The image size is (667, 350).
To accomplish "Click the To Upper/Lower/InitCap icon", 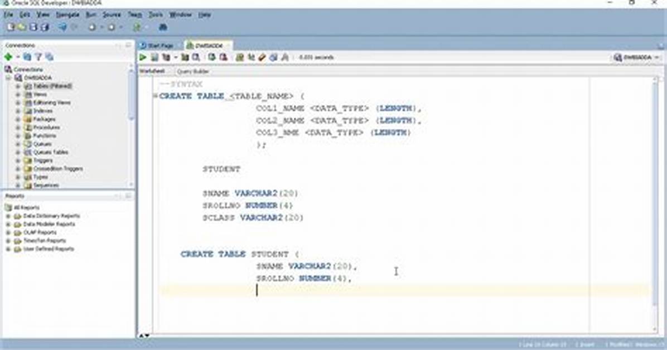I will coord(251,57).
